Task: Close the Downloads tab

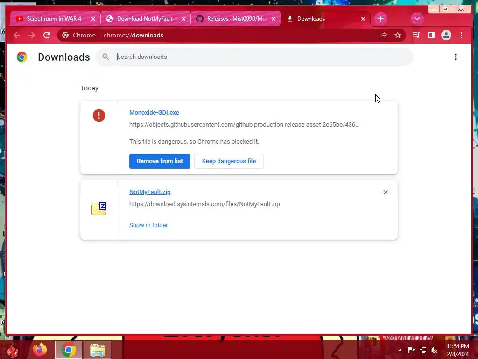Action: coord(363,19)
